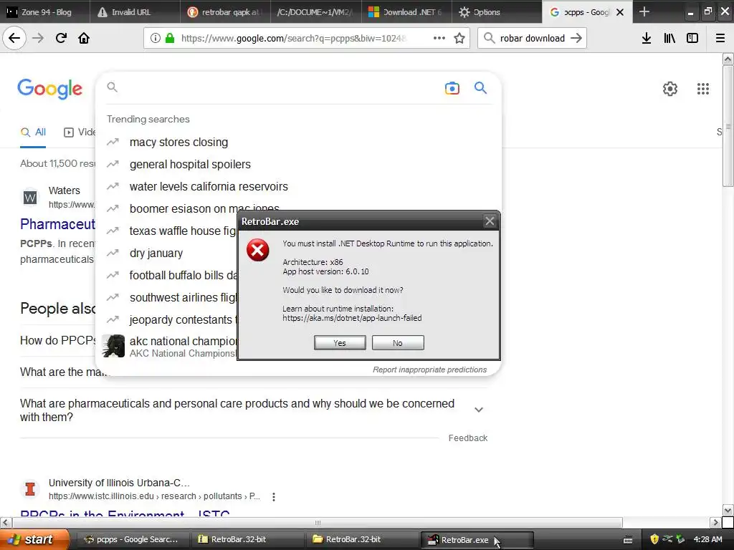Click the vertical scrollbar thumb
This screenshot has width=734, height=550.
click(728, 126)
